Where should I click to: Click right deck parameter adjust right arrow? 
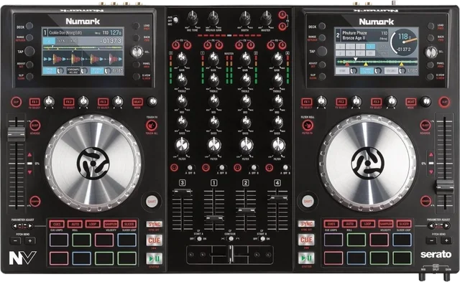446,225
